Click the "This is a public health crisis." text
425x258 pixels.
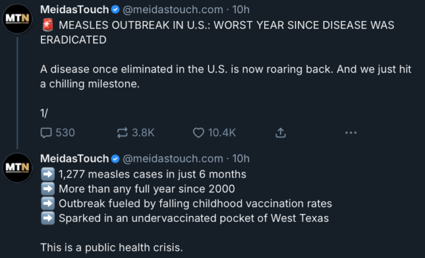(x=112, y=248)
